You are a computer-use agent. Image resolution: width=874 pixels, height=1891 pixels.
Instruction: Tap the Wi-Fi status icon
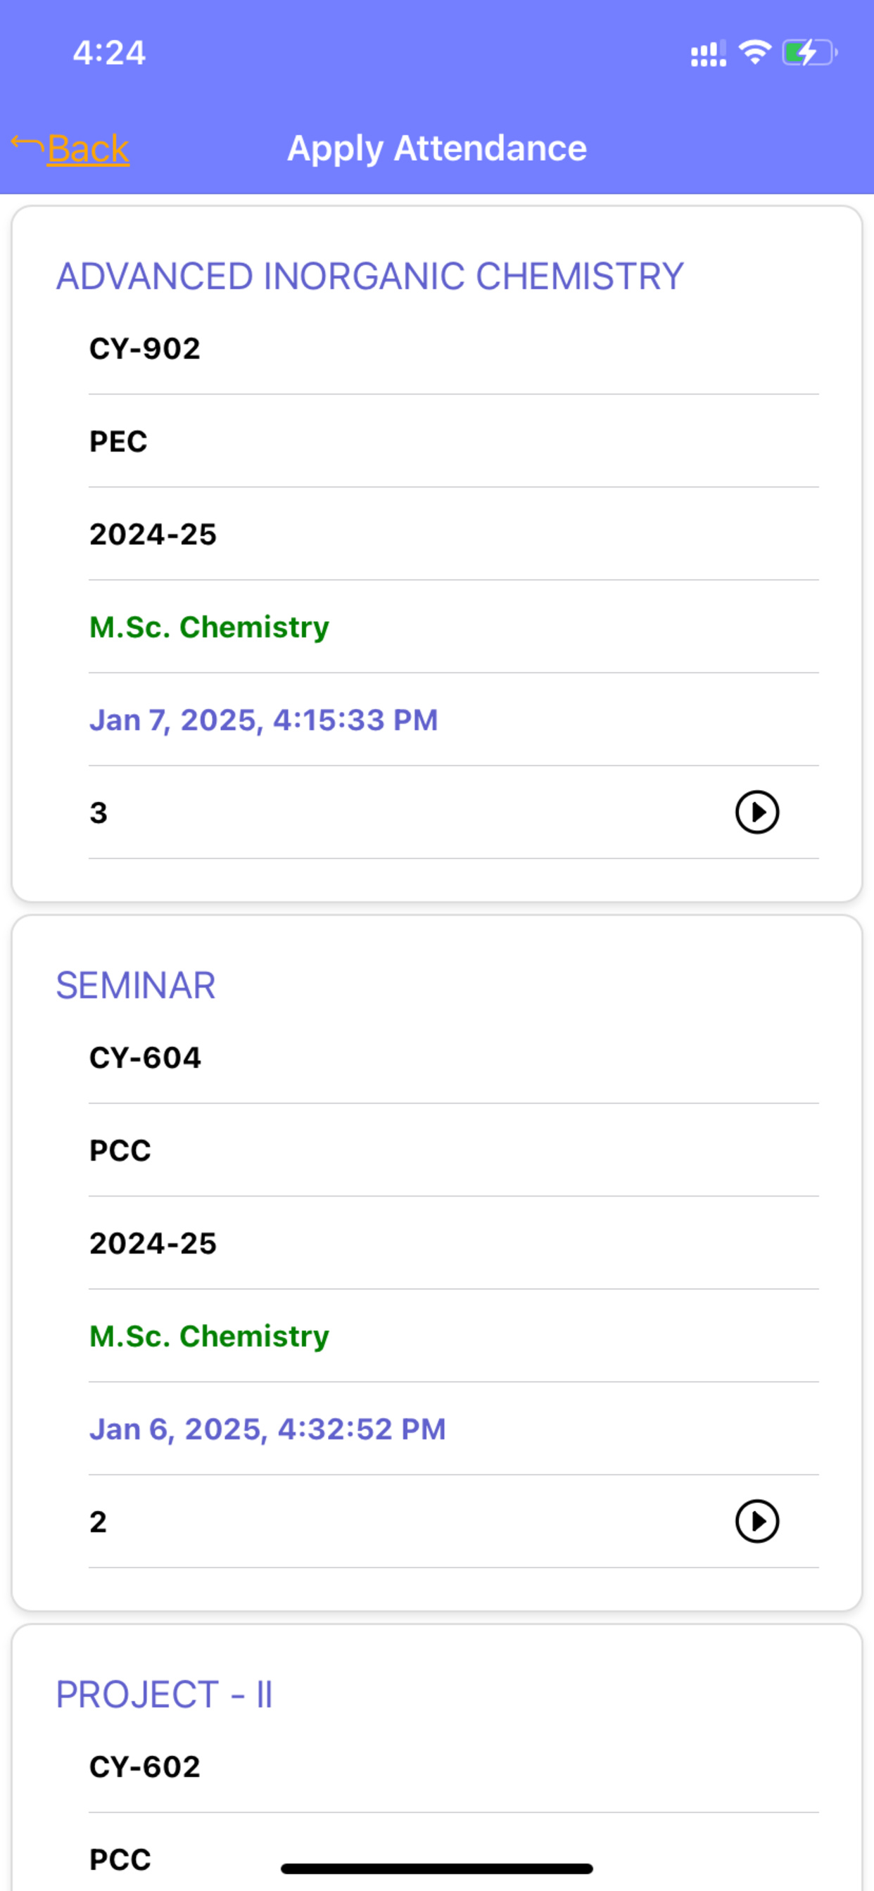coord(754,52)
